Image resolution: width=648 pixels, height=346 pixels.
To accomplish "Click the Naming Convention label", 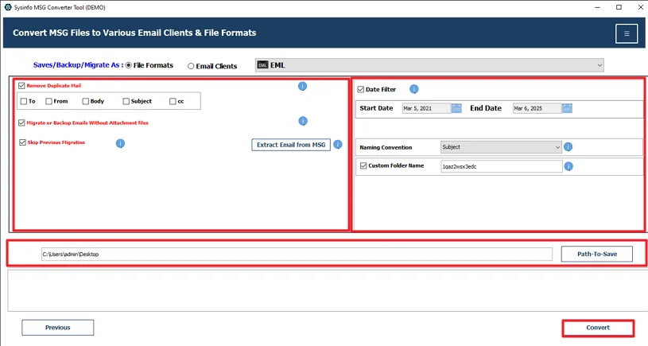I will click(x=386, y=147).
